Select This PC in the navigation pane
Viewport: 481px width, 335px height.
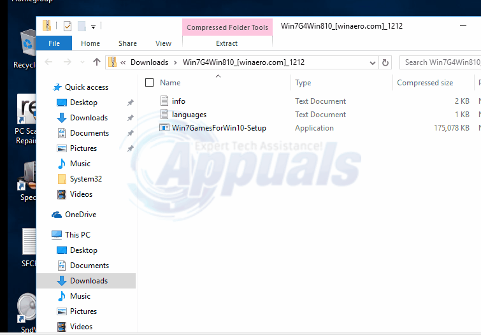(77, 234)
